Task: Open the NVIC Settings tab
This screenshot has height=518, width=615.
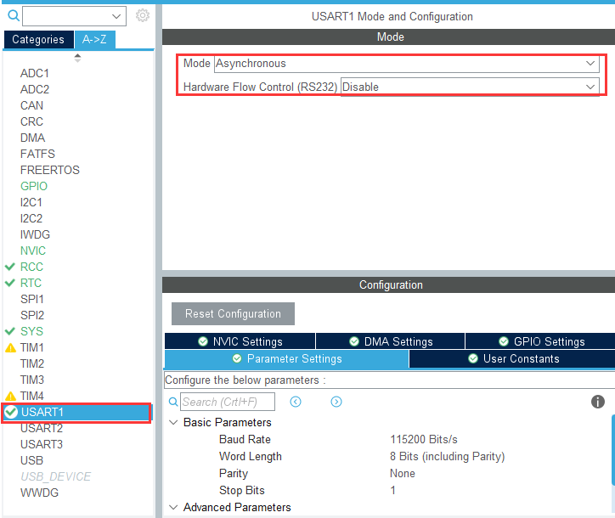Action: click(x=240, y=341)
